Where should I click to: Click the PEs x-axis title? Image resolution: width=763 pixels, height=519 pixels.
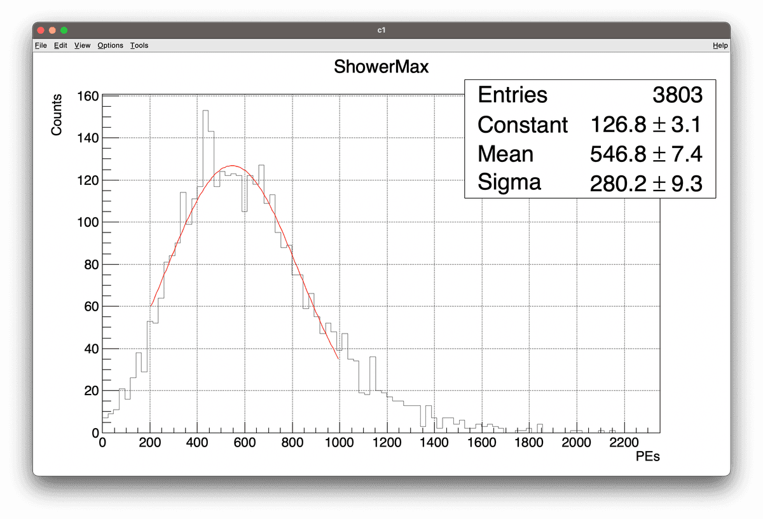point(647,457)
